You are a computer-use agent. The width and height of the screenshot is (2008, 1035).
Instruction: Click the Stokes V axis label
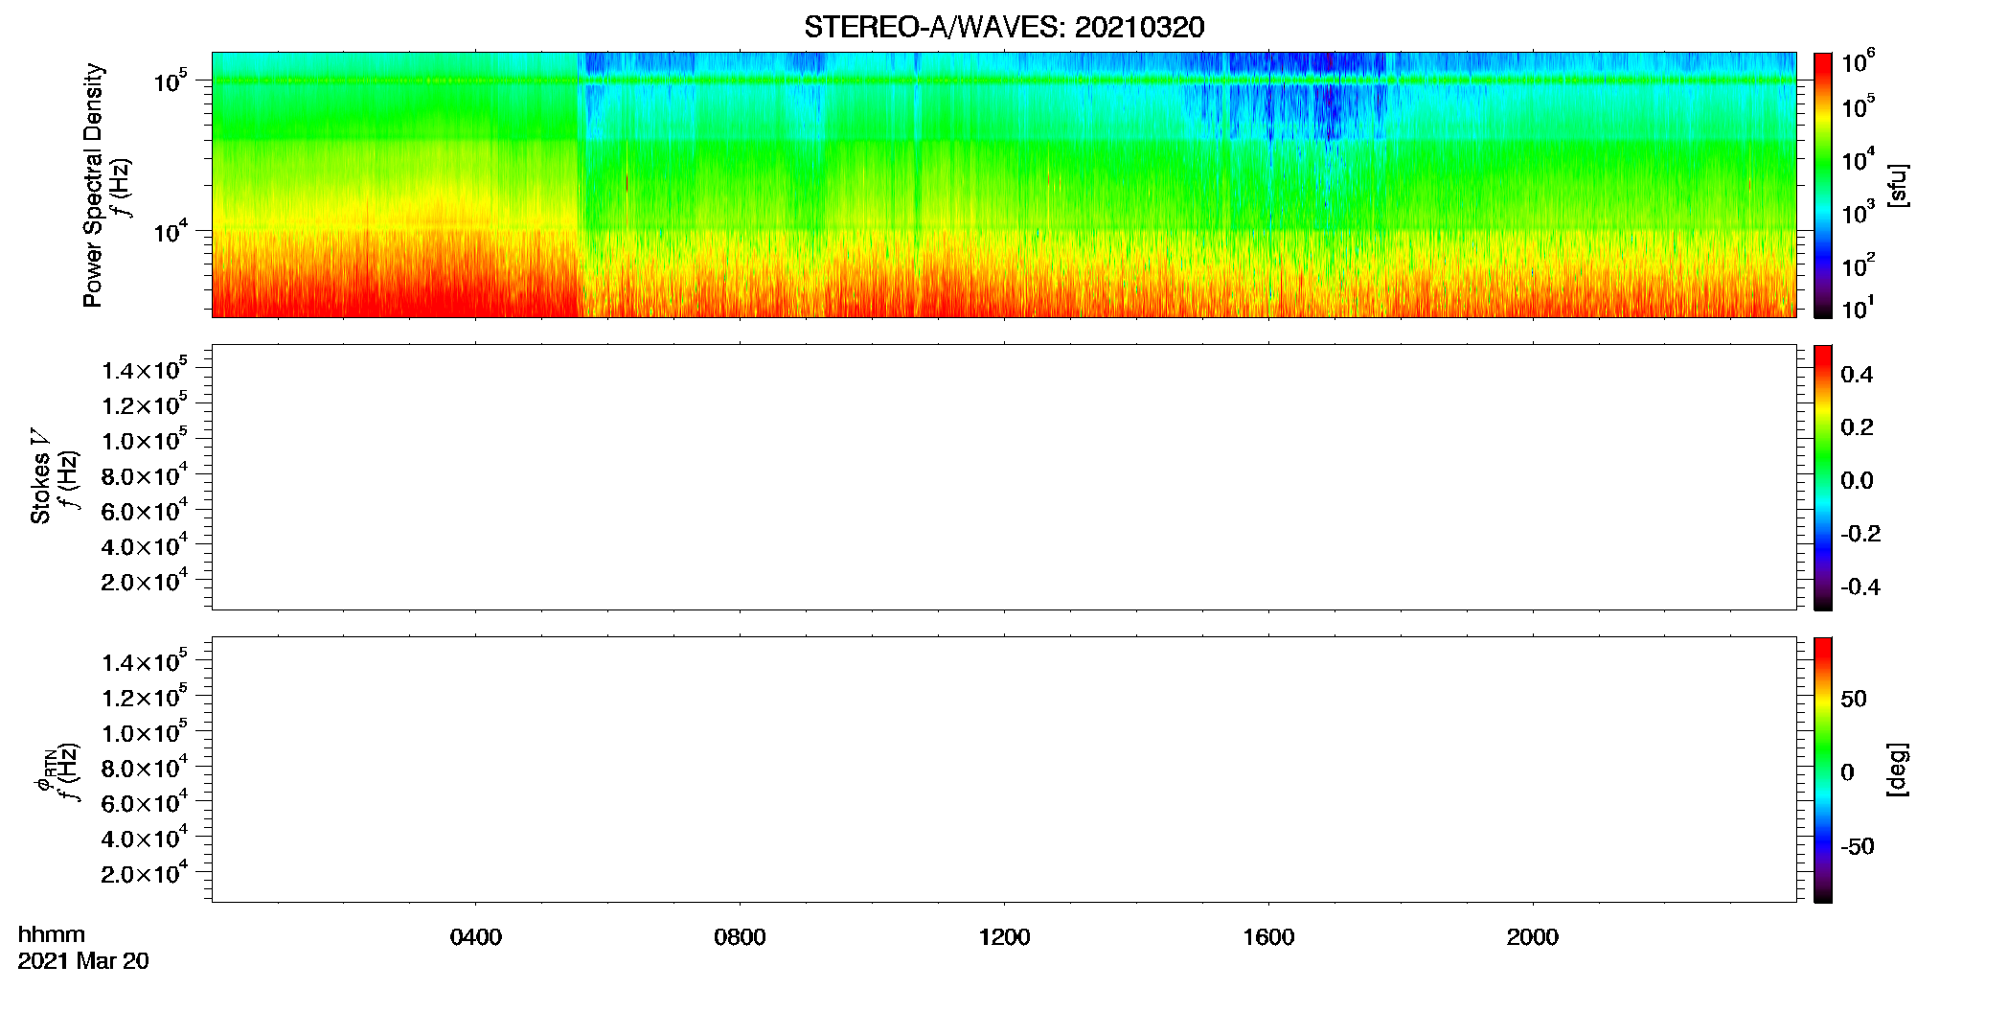pos(40,477)
